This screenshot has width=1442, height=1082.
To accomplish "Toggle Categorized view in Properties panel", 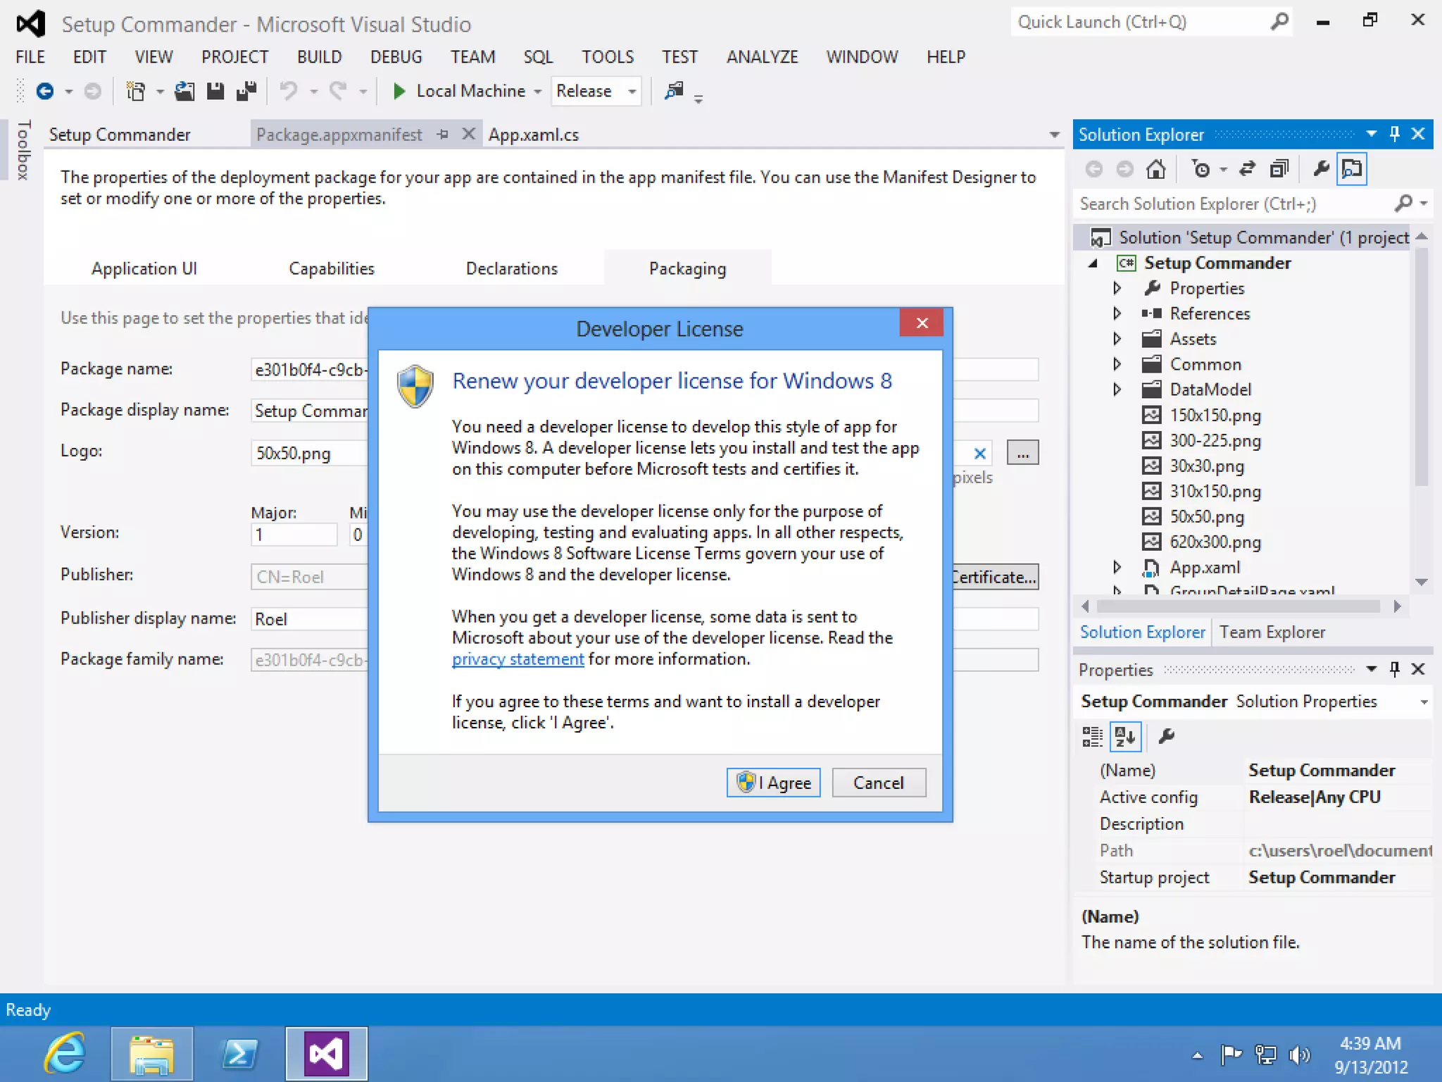I will point(1092,737).
